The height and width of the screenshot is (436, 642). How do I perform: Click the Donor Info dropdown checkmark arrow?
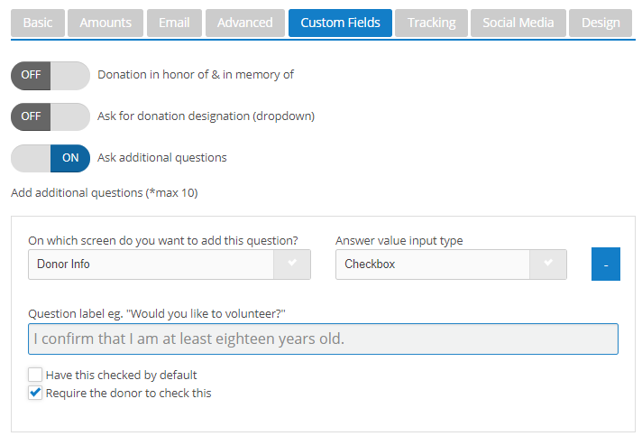coord(292,264)
